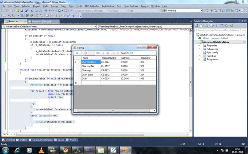Screen dimensions: 248x154
Task: Sort grid by ListPrice column header
Action: 130,58
